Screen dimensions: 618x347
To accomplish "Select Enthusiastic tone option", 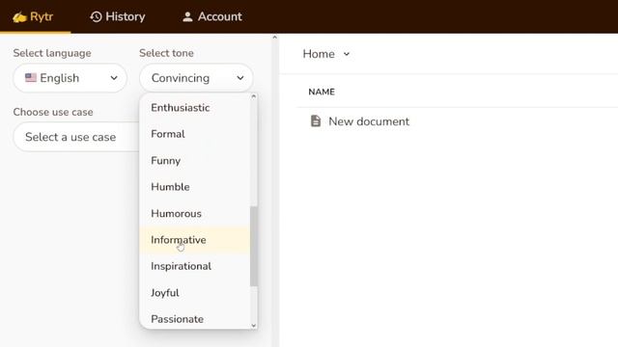I will point(195,108).
